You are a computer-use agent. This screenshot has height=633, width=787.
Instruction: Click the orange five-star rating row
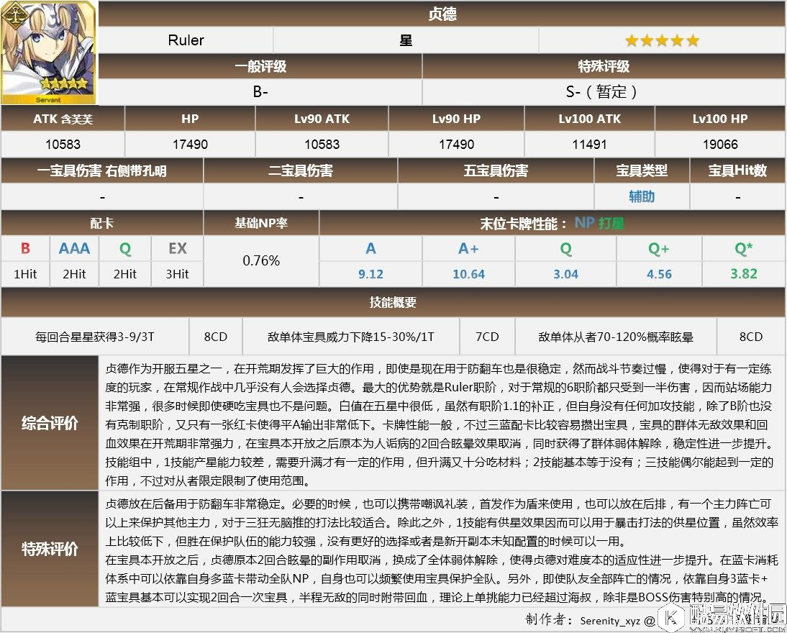[x=661, y=40]
